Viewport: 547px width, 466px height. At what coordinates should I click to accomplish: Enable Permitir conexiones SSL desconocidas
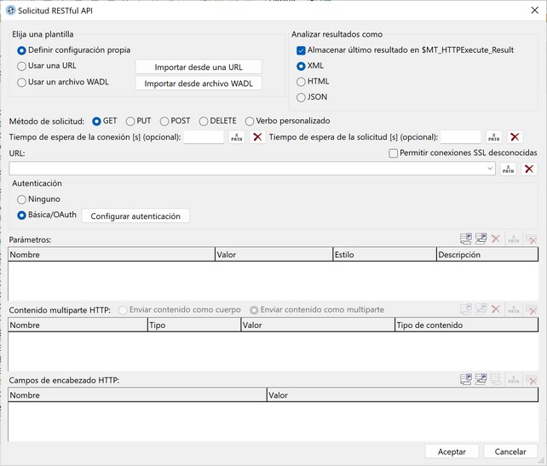[x=393, y=153]
